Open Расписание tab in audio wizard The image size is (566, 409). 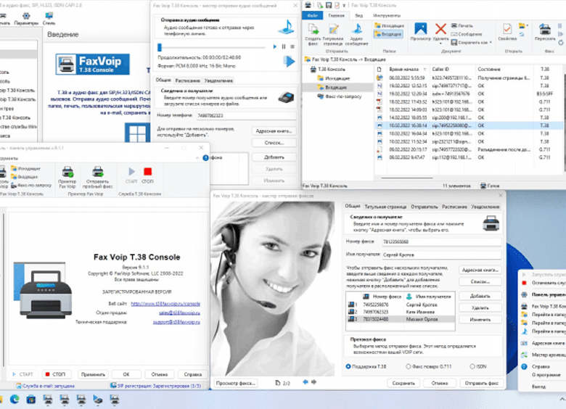click(187, 80)
